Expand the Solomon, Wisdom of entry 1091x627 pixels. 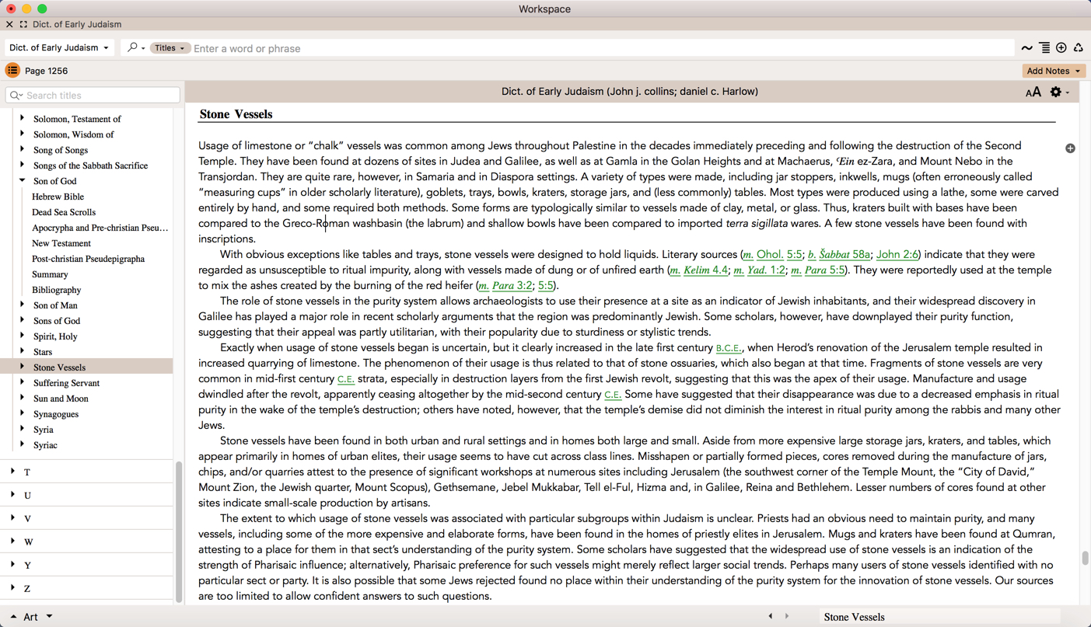(22, 134)
